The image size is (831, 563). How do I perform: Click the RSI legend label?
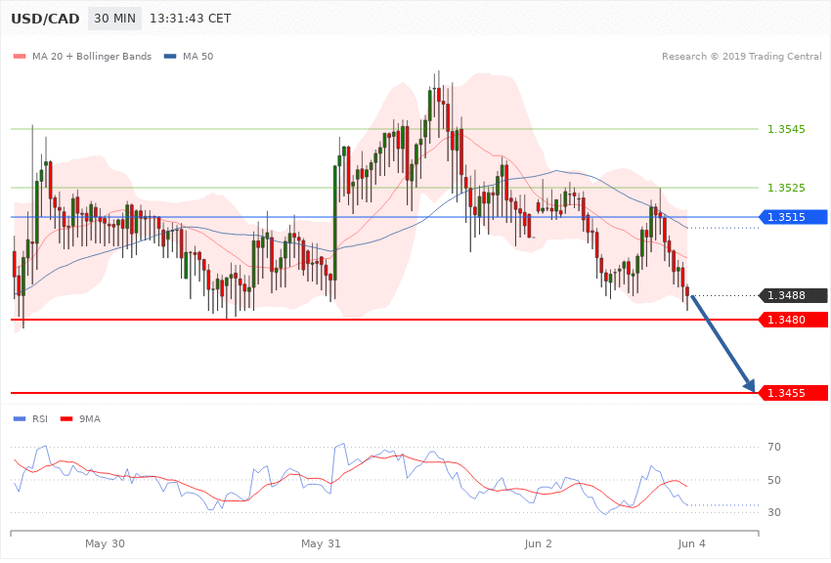[40, 419]
